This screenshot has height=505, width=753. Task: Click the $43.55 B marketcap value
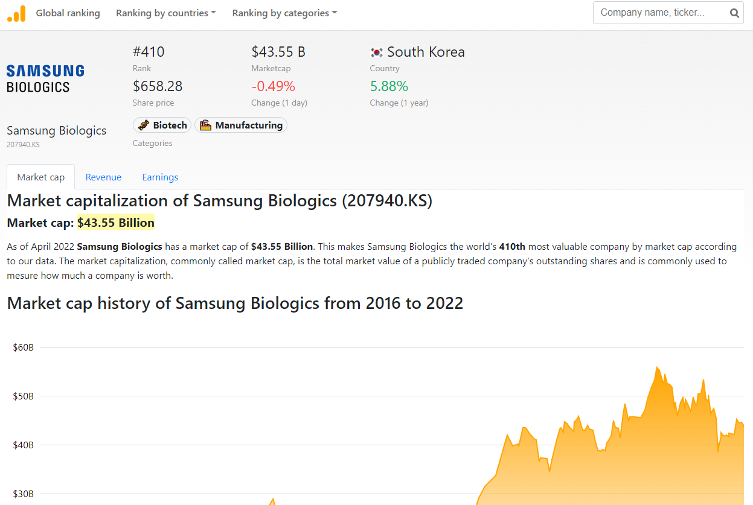278,52
